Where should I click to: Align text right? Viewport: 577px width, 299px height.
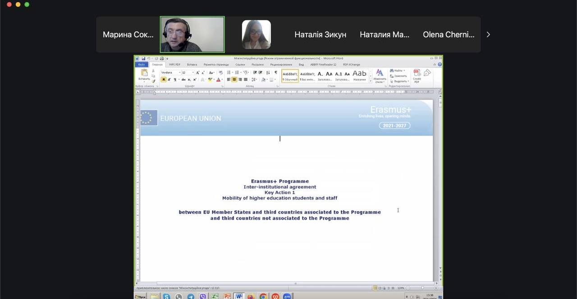[240, 80]
